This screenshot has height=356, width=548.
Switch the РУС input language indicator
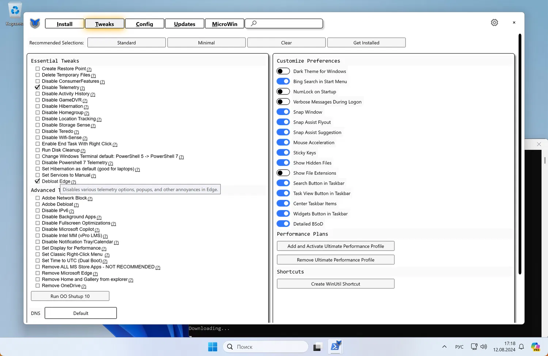click(x=459, y=347)
